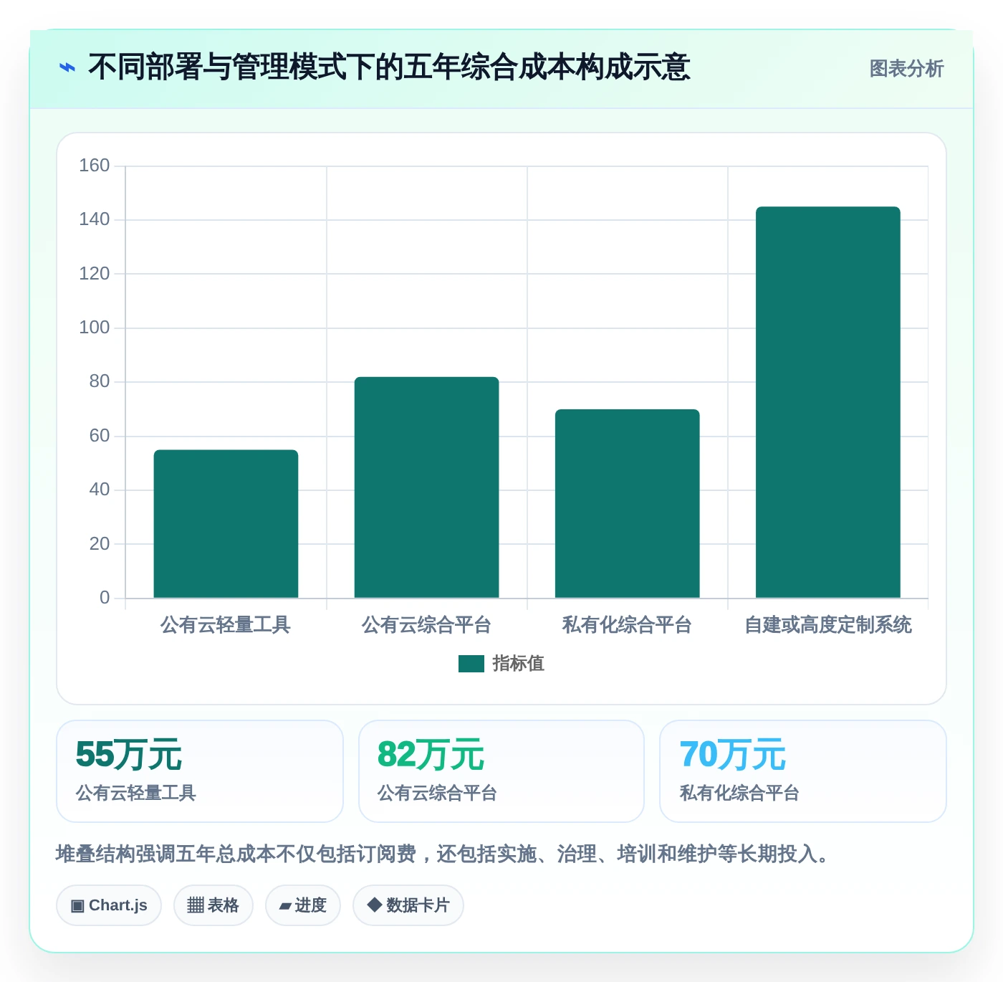
Task: Click the 公有云综合平台 card caption
Action: (438, 793)
